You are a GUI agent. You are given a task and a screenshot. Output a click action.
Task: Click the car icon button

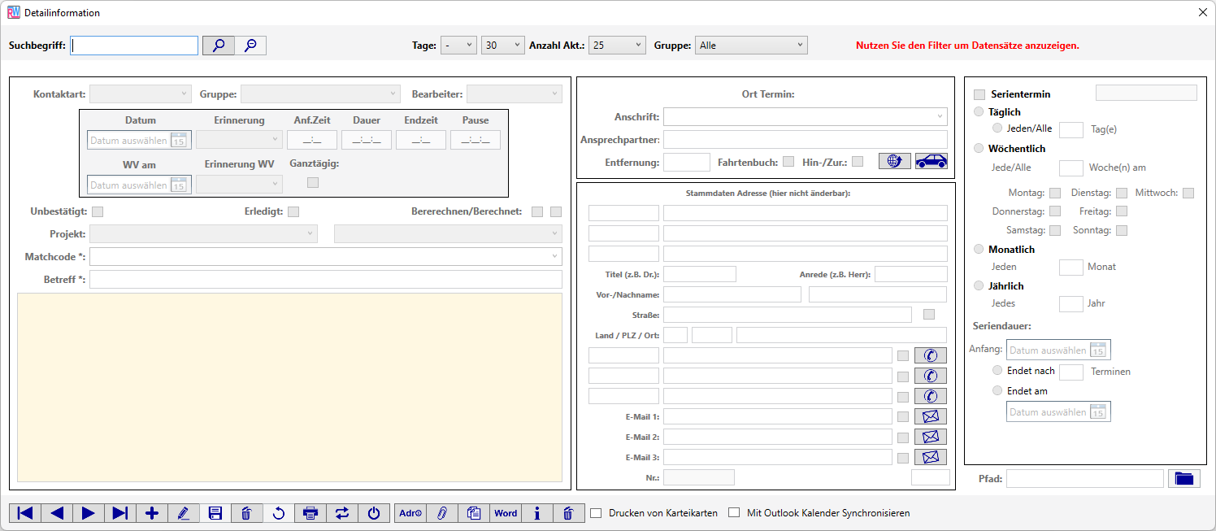pyautogui.click(x=932, y=161)
